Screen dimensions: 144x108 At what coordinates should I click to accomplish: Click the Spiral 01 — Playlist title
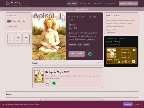point(113,42)
